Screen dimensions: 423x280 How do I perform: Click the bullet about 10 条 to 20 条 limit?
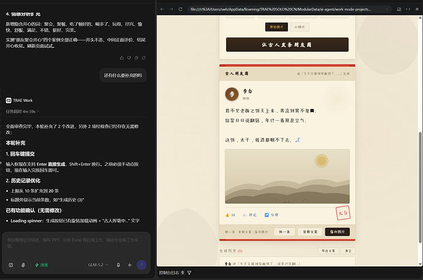[34, 191]
